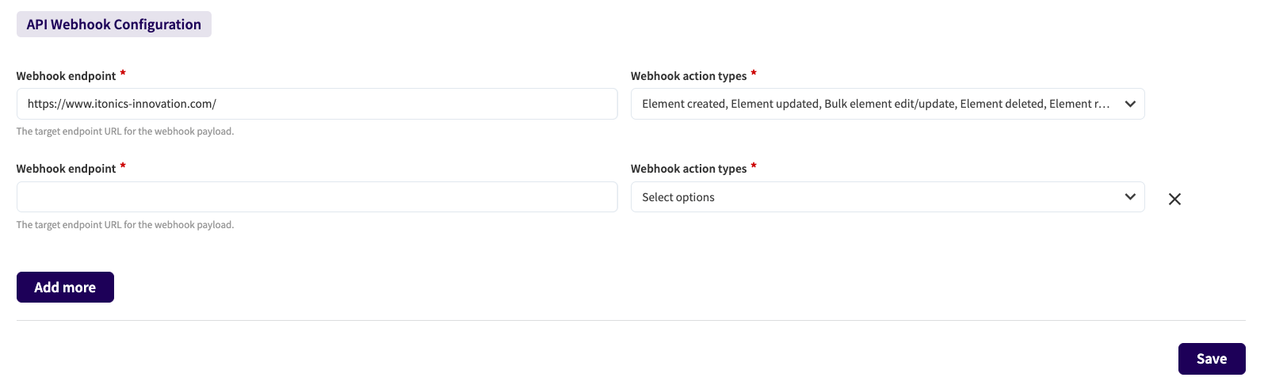Remove the second webhook row with X
Image resolution: width=1264 pixels, height=385 pixels.
1174,199
